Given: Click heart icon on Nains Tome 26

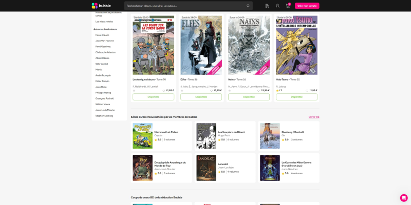Looking at the screenshot, I should click(x=258, y=91).
